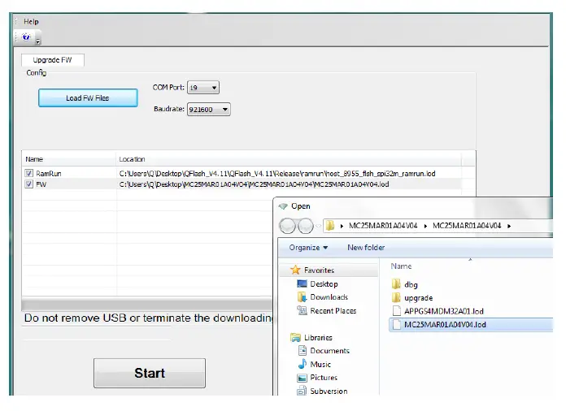Open Documents library
This screenshot has height=411, width=566.
coord(329,351)
